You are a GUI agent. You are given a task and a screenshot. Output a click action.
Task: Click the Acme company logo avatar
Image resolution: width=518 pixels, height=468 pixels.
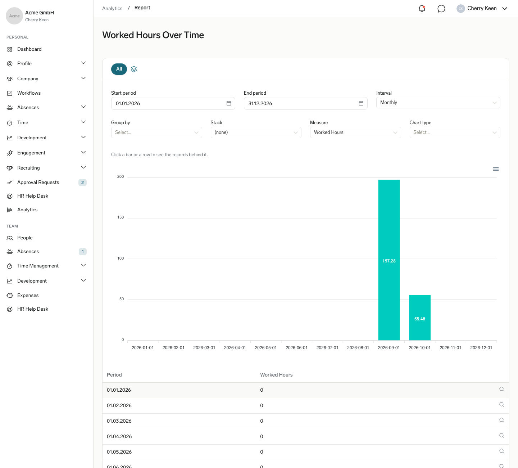pyautogui.click(x=14, y=16)
